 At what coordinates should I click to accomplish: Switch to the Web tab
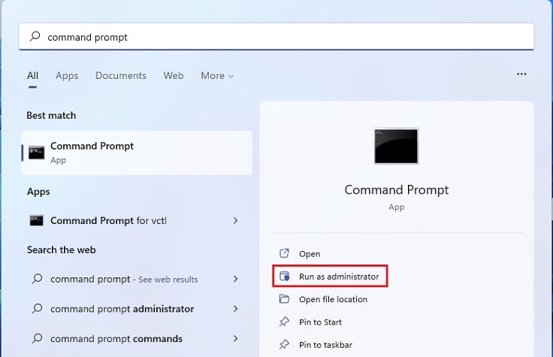click(x=173, y=75)
